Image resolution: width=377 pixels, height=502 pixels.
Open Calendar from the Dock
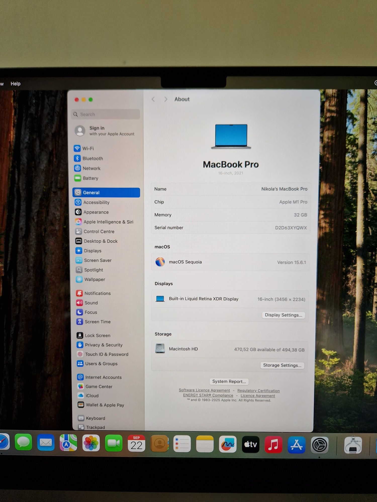[136, 444]
